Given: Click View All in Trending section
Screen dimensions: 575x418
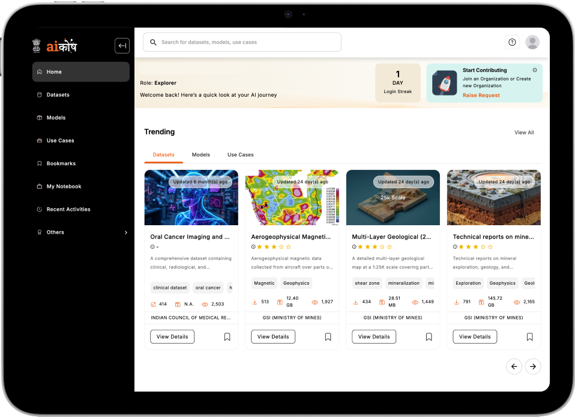Looking at the screenshot, I should click(523, 133).
